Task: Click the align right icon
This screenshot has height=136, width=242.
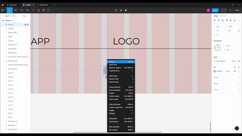Action: (223, 20)
